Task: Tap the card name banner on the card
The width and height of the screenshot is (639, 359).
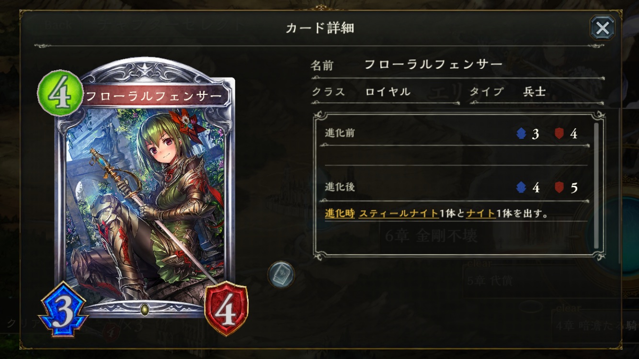Action: coord(153,96)
